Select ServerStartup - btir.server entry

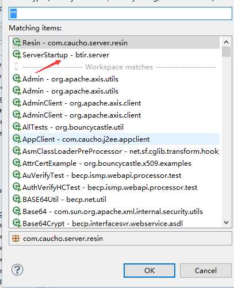click(116, 55)
